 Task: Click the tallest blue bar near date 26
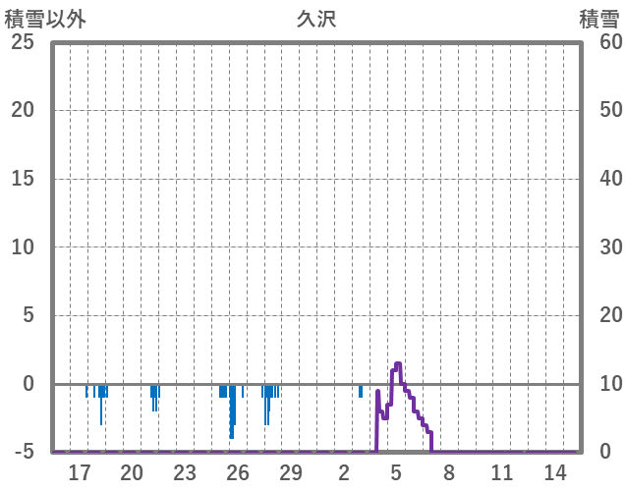coord(232,410)
